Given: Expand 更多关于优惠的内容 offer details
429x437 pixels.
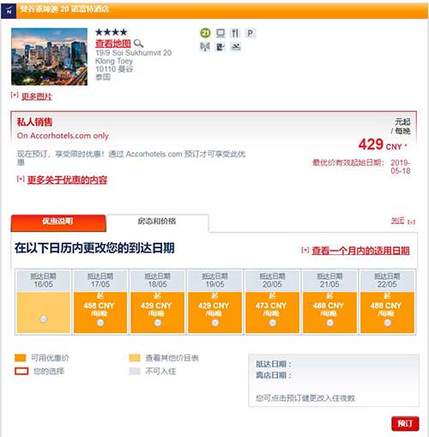Looking at the screenshot, I should [67, 180].
